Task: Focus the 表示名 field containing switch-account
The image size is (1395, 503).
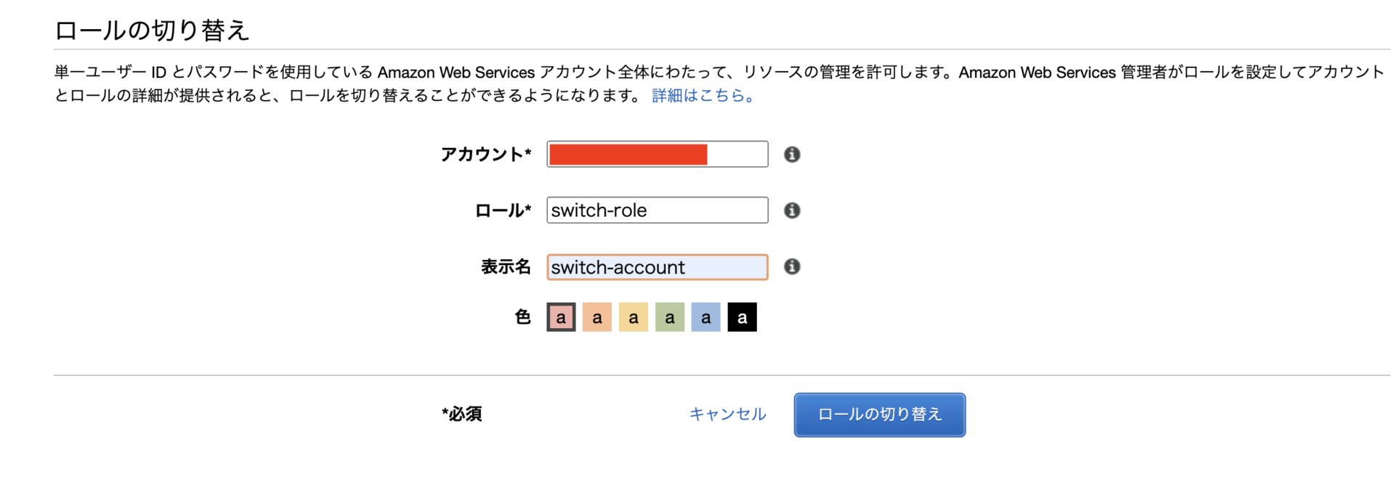Action: pos(658,267)
